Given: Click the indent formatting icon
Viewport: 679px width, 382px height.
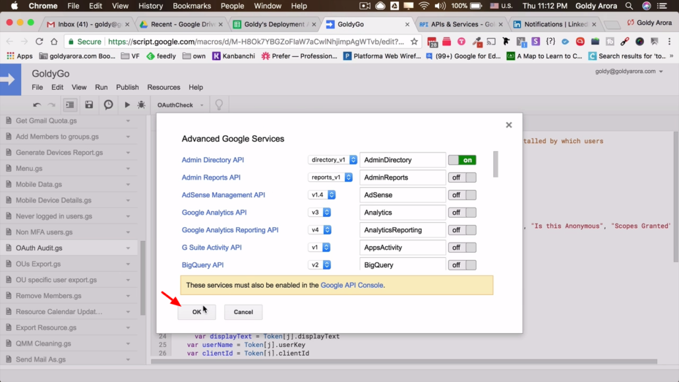Looking at the screenshot, I should [x=70, y=105].
